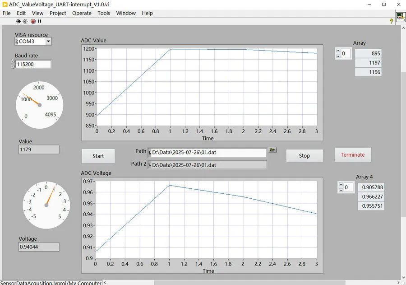Decrement the Baud rate value

(13, 66)
